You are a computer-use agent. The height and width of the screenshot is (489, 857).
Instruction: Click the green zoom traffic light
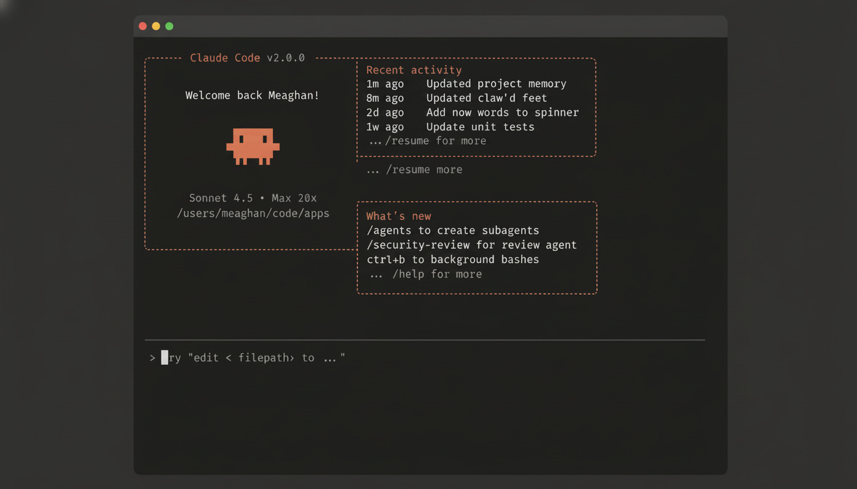[169, 26]
